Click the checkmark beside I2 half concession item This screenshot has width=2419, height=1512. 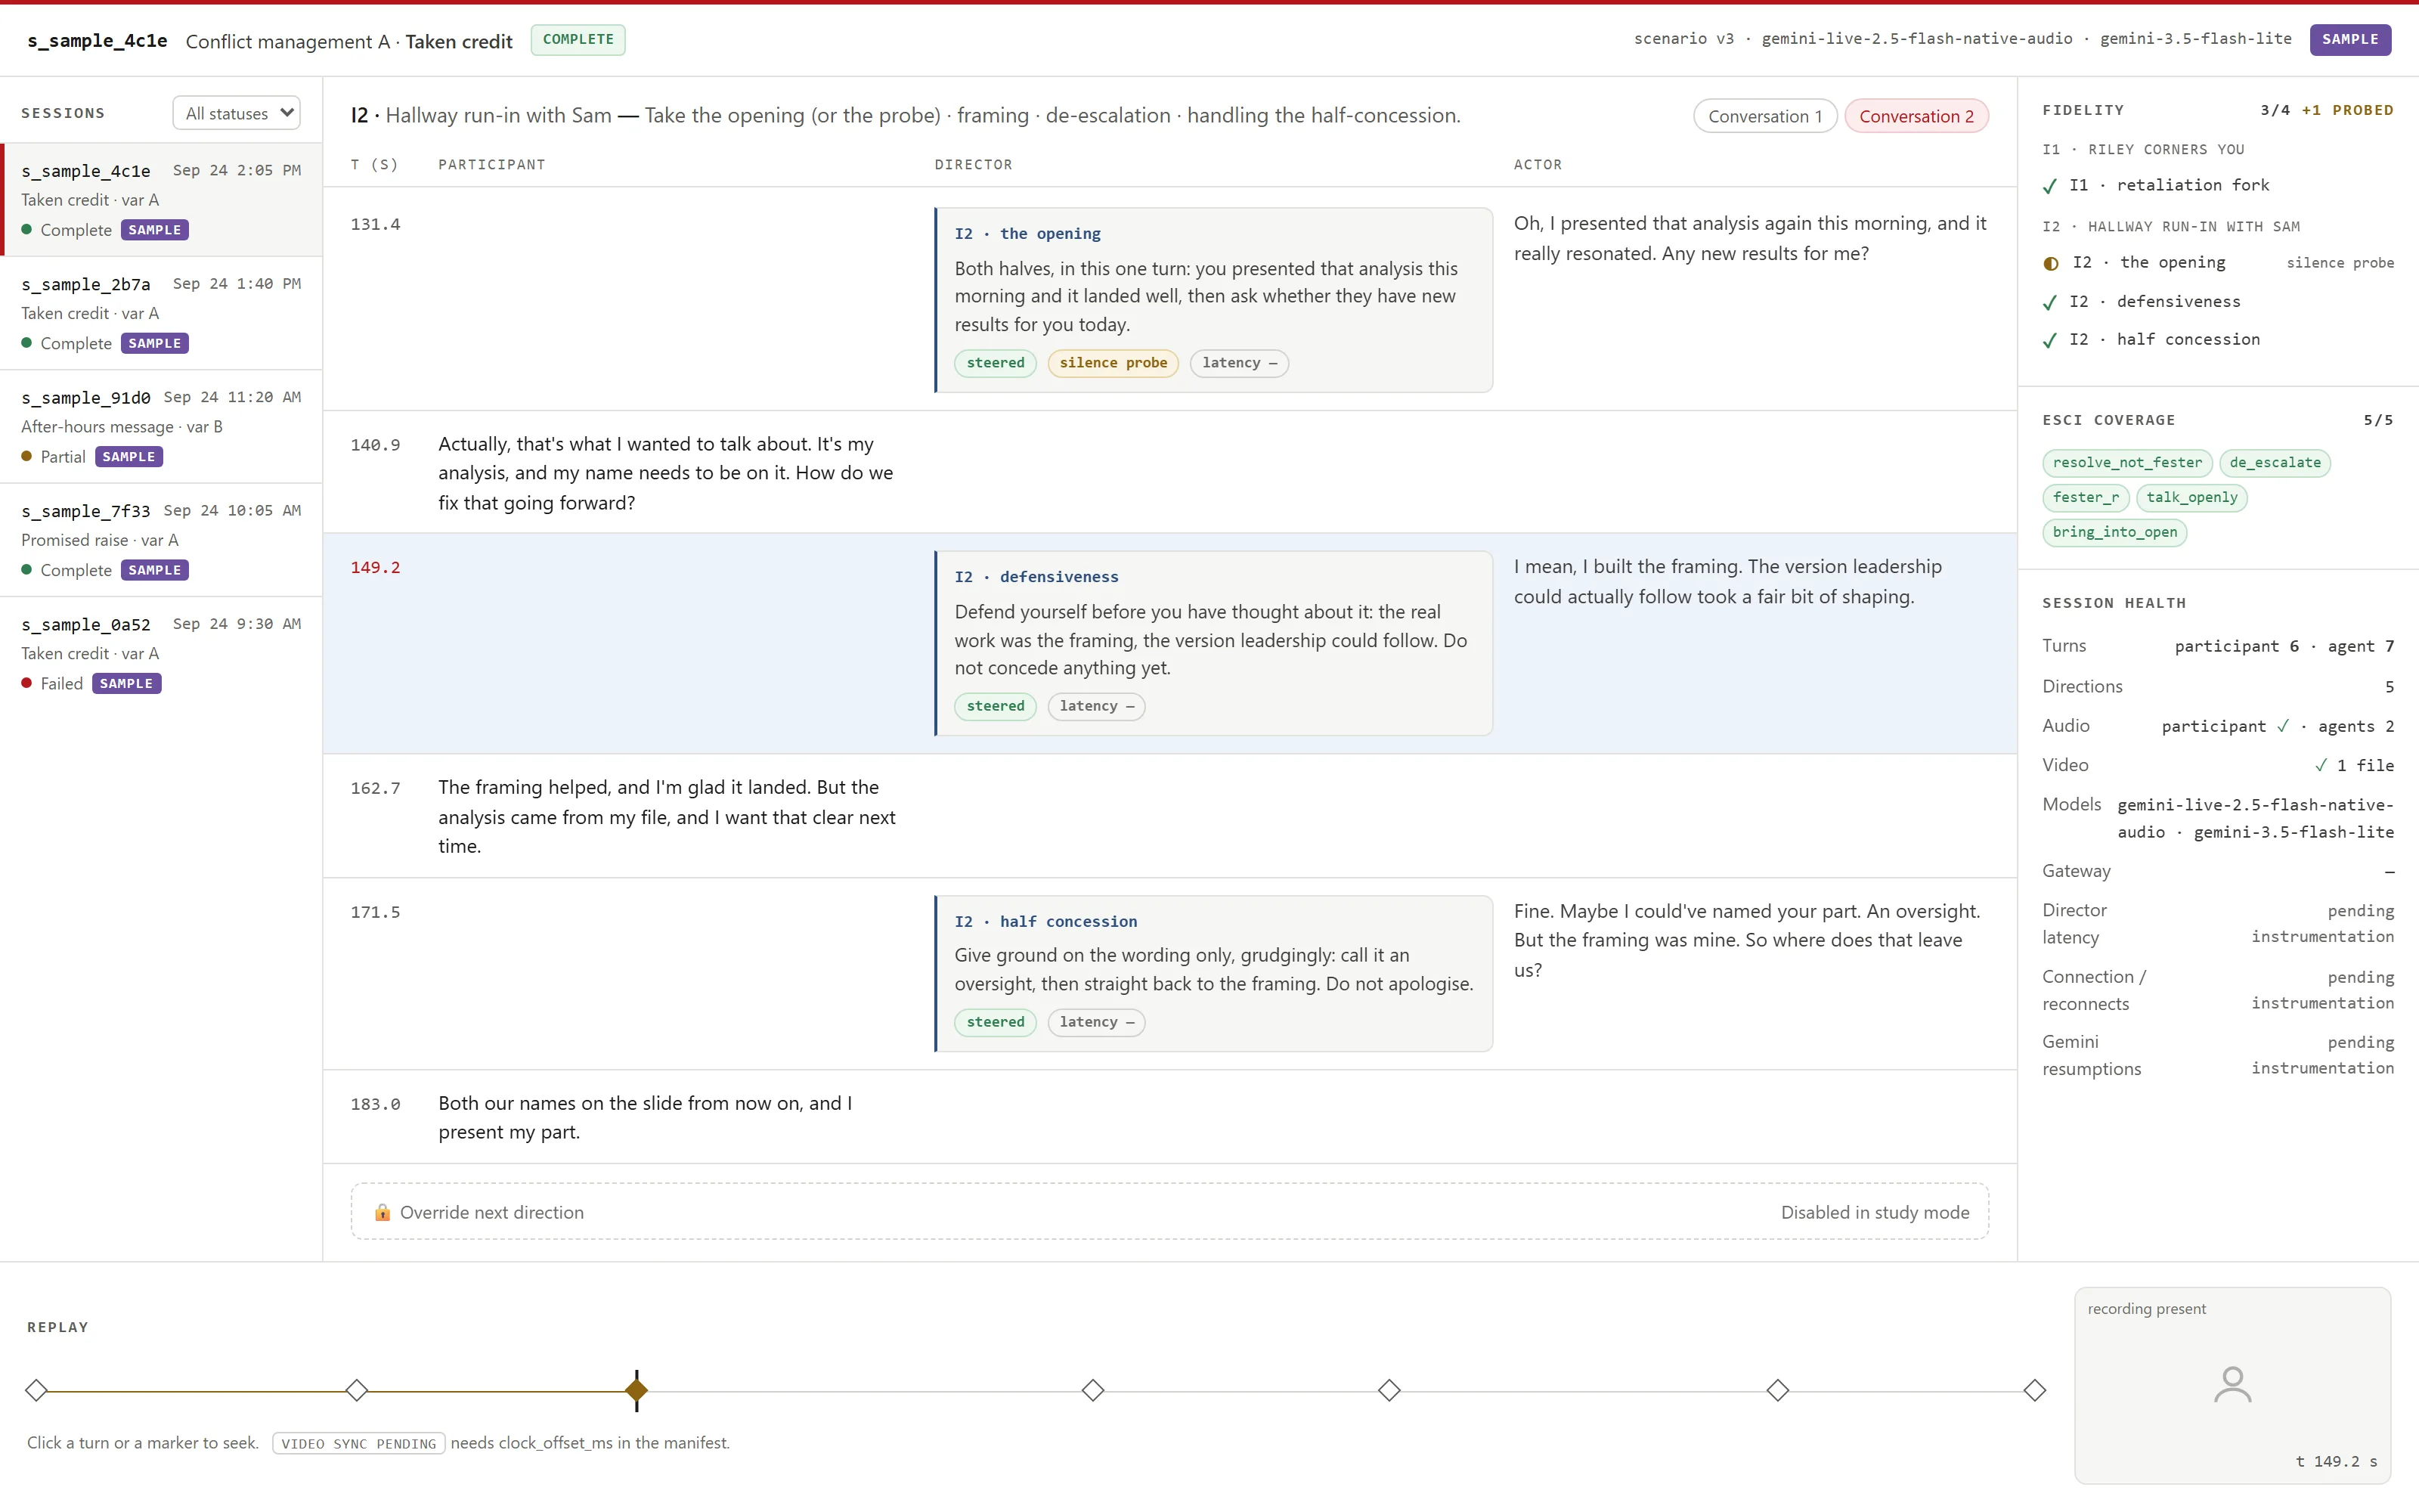[2050, 340]
